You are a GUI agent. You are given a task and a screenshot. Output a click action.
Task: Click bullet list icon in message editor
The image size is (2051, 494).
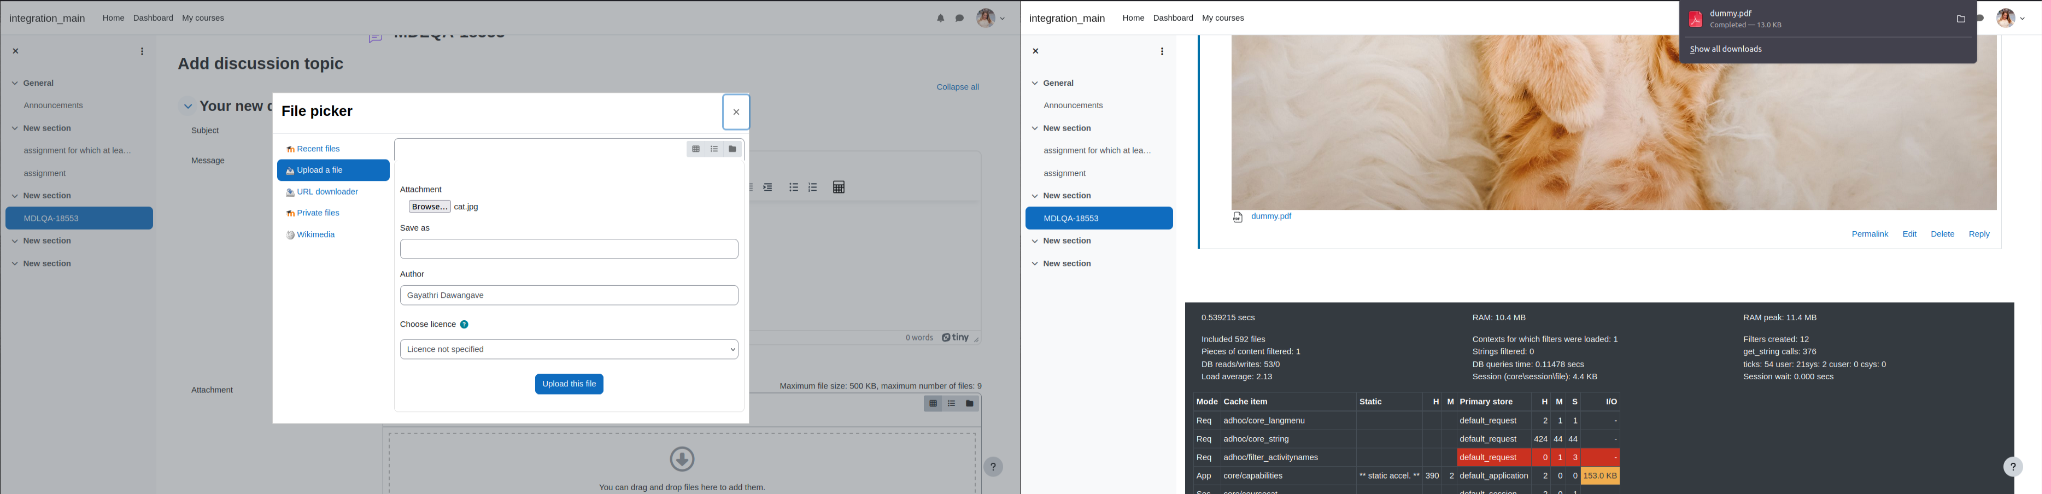tap(794, 188)
